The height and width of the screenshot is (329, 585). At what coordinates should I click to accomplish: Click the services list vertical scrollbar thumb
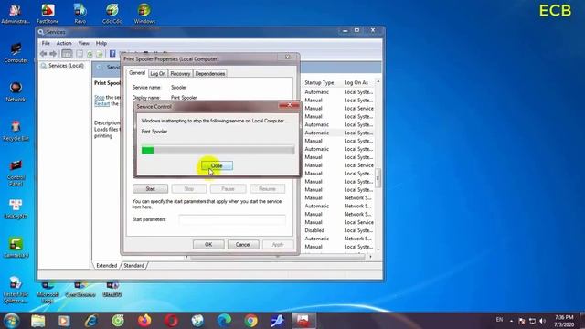coord(378,178)
